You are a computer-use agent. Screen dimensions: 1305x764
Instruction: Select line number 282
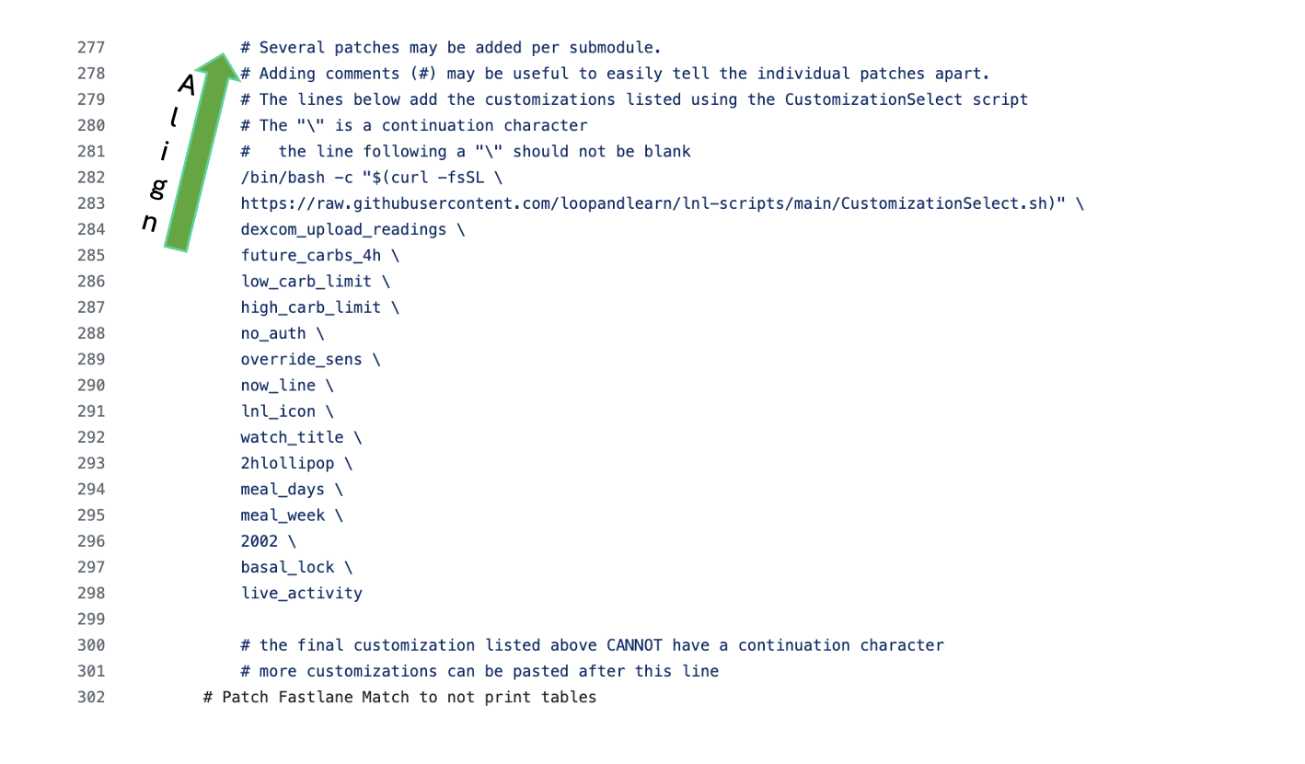point(91,178)
